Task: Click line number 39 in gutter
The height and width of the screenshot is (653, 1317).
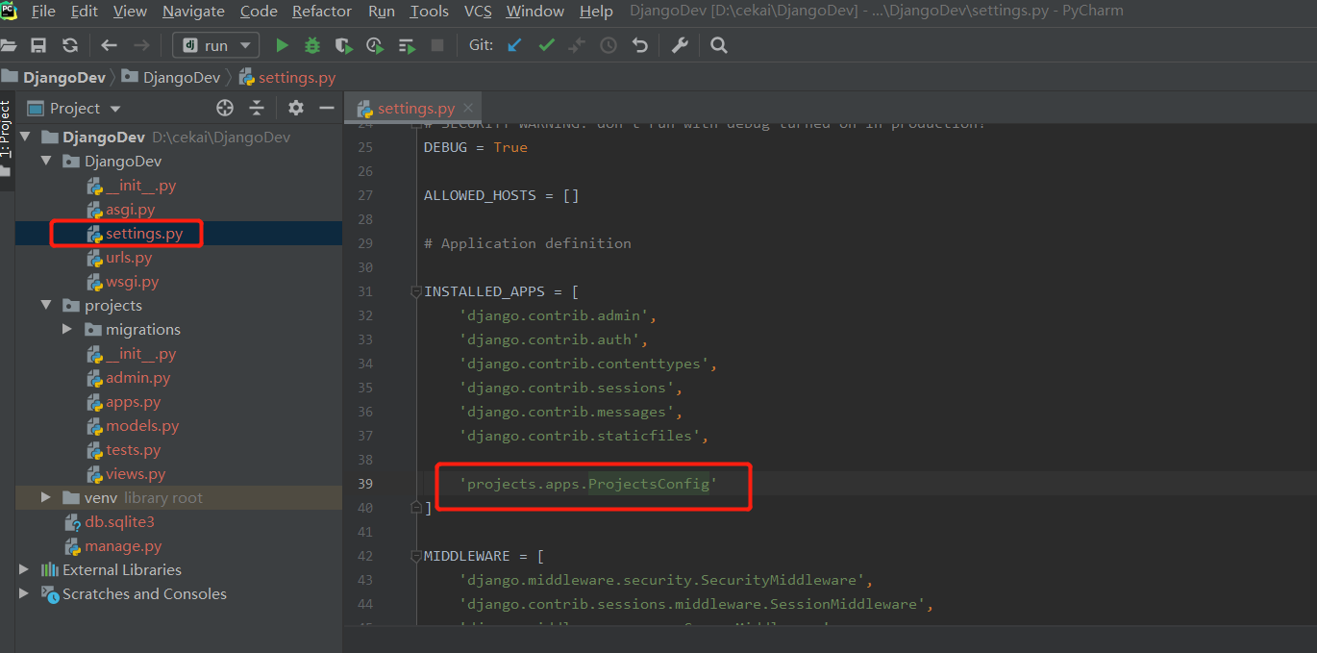Action: (x=364, y=484)
